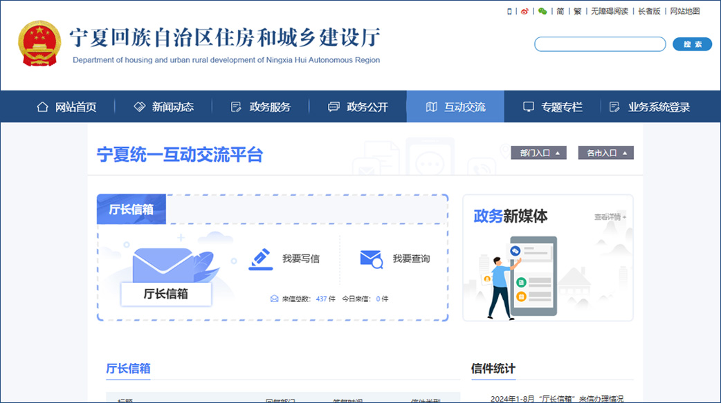Image resolution: width=721 pixels, height=403 pixels.
Task: Open the 政务服务 navigation item
Action: [261, 107]
